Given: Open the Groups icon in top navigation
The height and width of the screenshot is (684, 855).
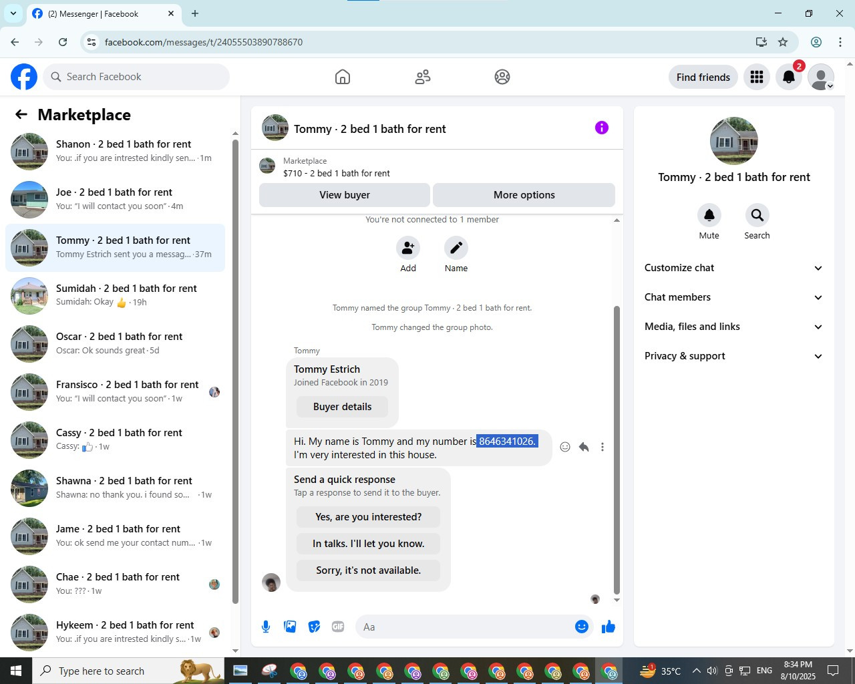Looking at the screenshot, I should pos(502,77).
